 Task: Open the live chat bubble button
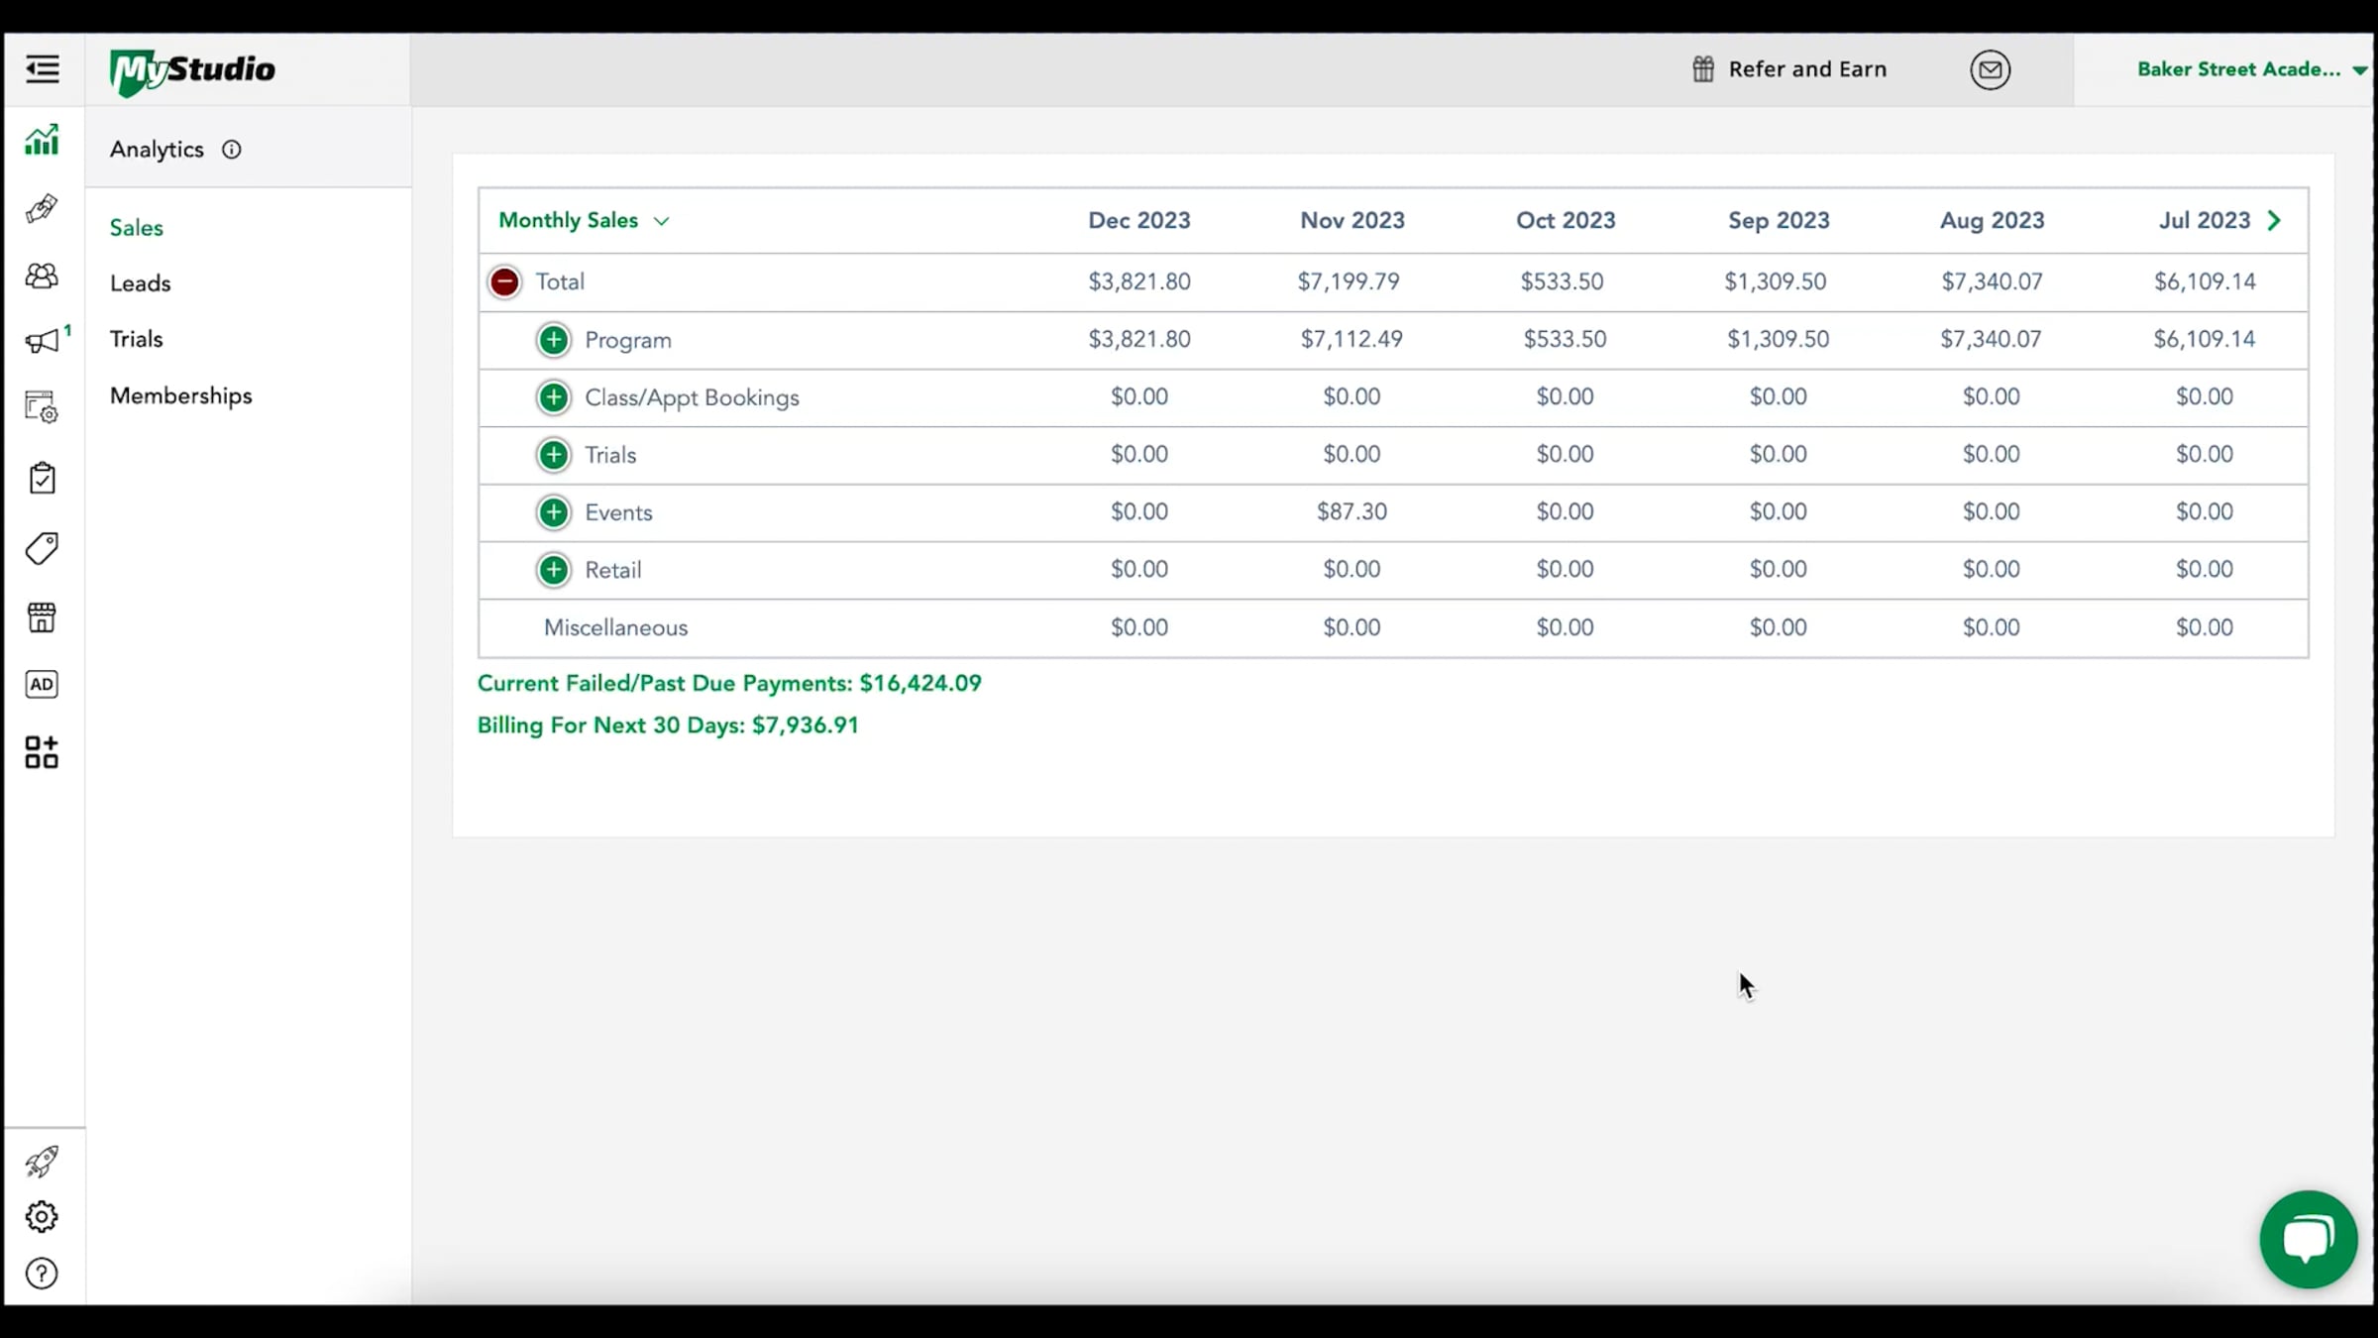pyautogui.click(x=2308, y=1239)
